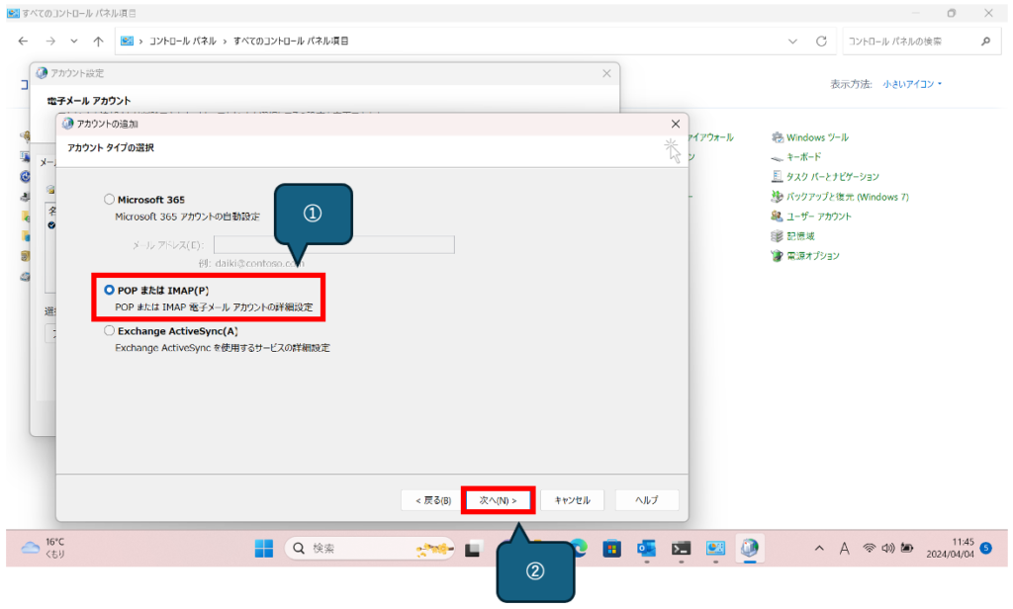
Task: Select Exchange ActiveSync account type
Action: 109,332
